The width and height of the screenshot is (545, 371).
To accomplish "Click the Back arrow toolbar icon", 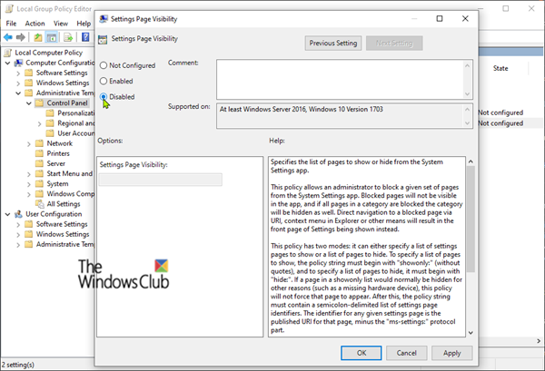I will coord(7,37).
